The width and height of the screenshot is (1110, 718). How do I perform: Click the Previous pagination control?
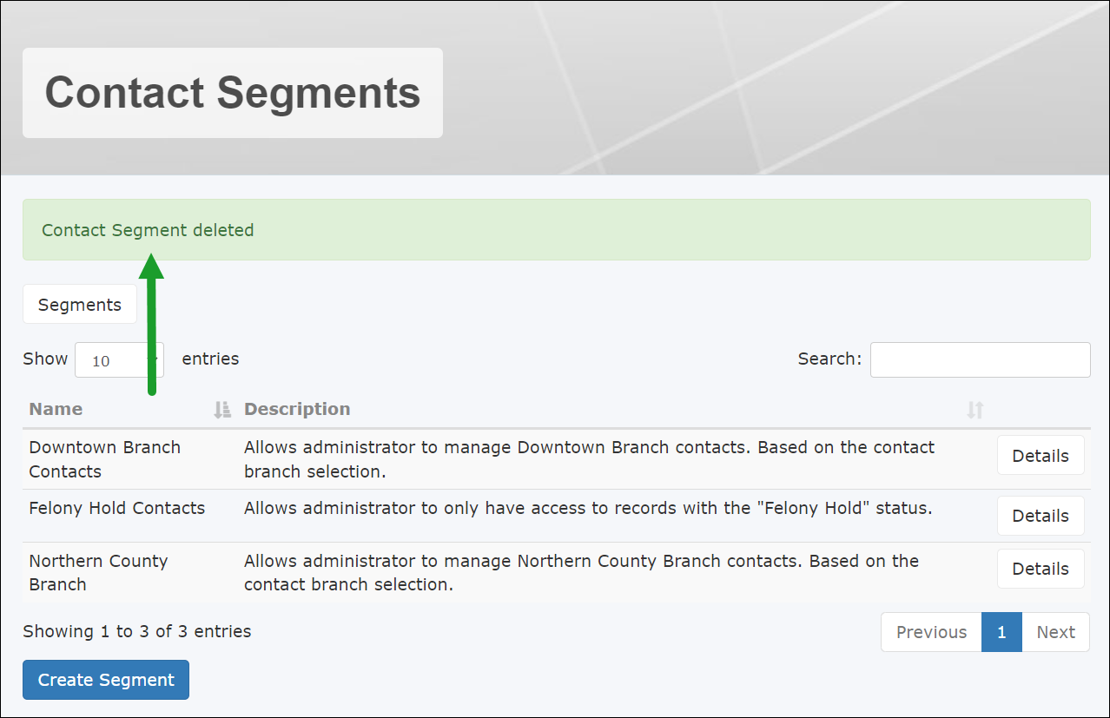930,632
